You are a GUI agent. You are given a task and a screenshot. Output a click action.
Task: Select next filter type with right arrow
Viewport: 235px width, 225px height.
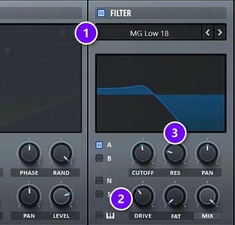click(x=220, y=32)
